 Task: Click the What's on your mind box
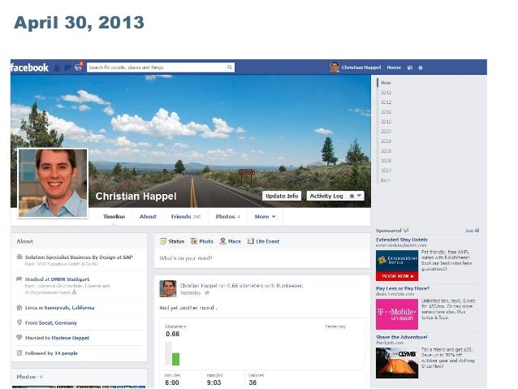(x=262, y=258)
